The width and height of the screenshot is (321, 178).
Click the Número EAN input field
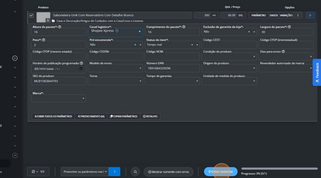coord(172,68)
